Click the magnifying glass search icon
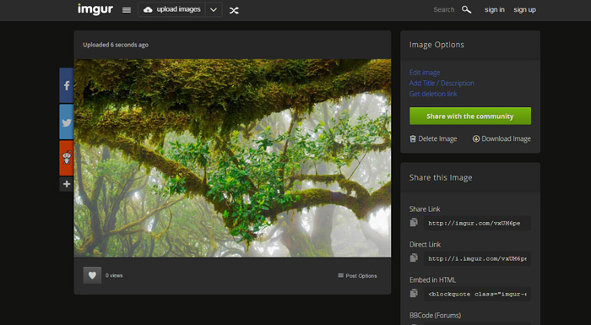 point(467,10)
